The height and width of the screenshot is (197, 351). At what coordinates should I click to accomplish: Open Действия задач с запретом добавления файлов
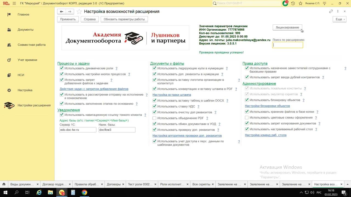click(x=94, y=89)
